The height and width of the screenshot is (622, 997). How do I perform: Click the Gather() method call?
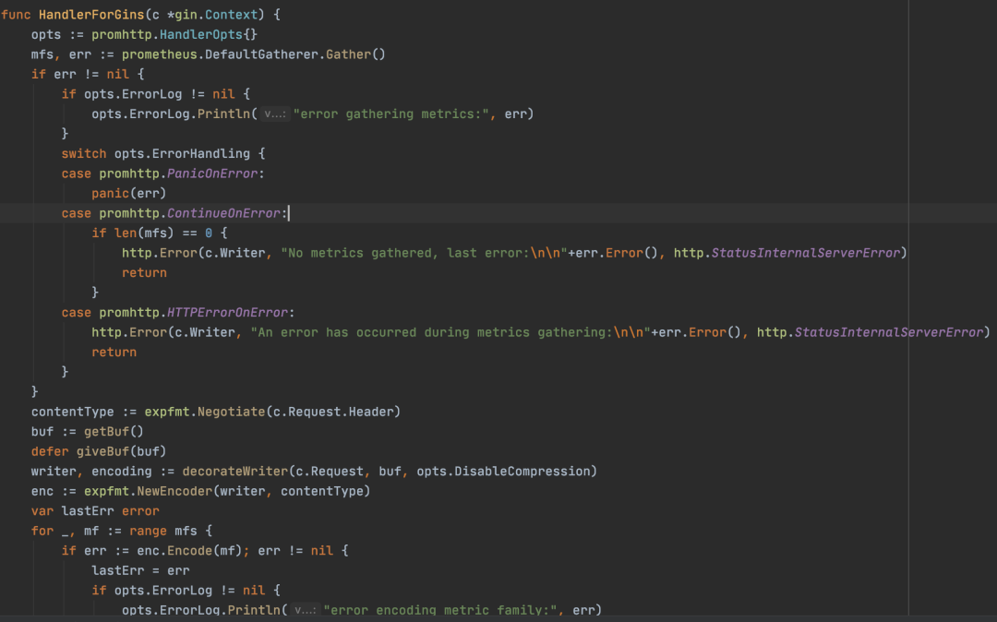click(x=355, y=54)
